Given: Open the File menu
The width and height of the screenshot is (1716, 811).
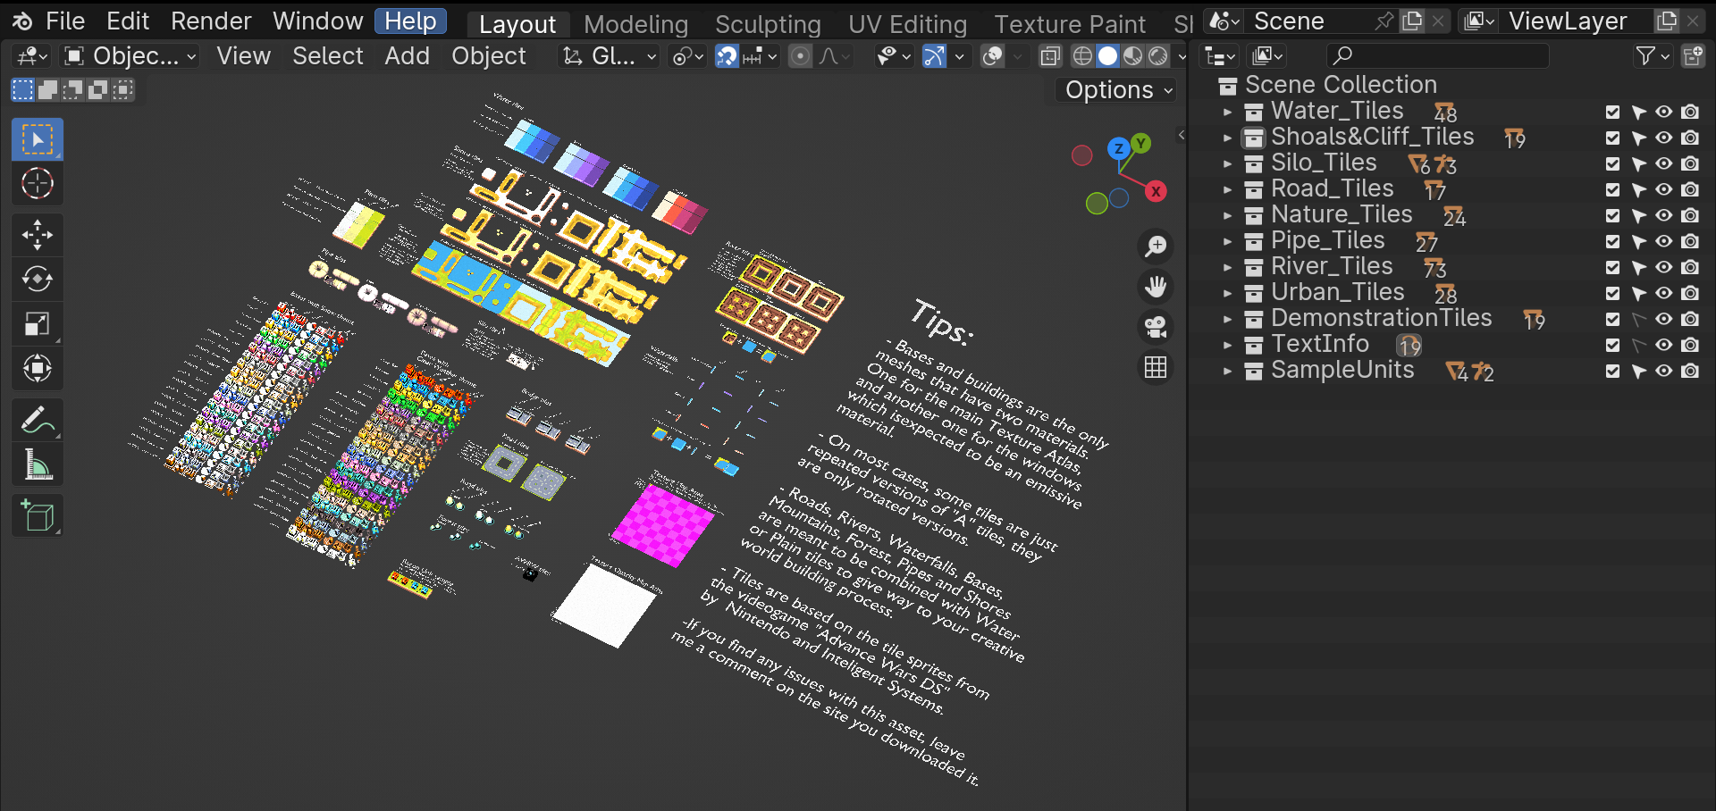Looking at the screenshot, I should [64, 21].
